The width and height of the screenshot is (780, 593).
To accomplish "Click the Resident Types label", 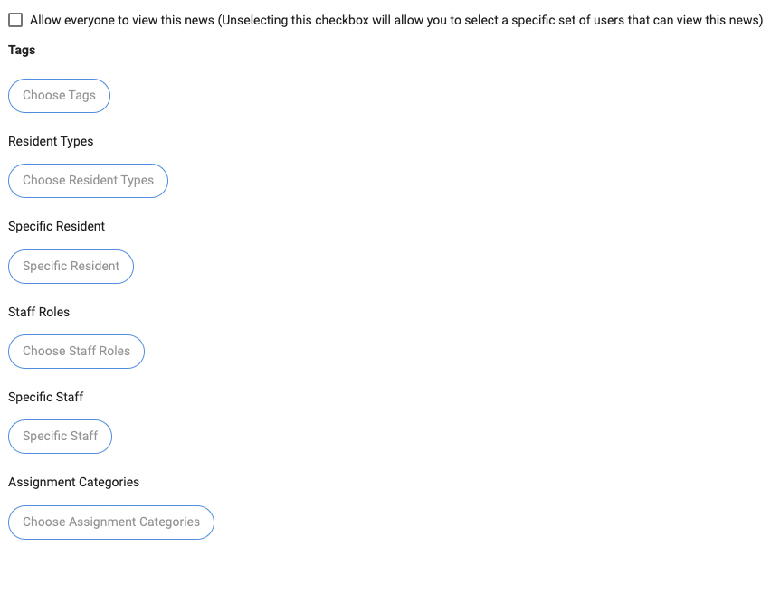I will click(51, 142).
